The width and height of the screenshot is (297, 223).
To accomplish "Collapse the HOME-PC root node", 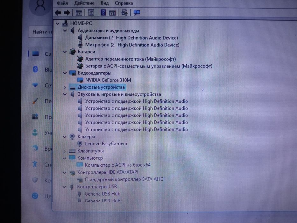I will (x=58, y=24).
